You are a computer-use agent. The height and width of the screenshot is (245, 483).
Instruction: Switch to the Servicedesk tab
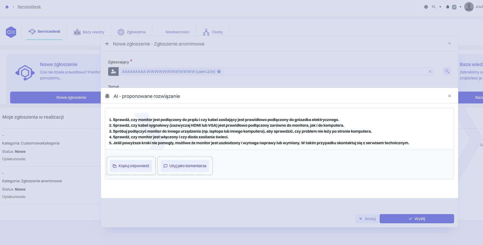coord(45,32)
